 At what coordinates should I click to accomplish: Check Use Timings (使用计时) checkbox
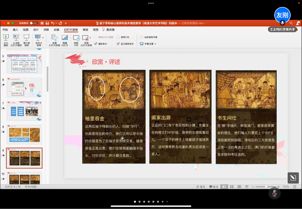[118, 37]
